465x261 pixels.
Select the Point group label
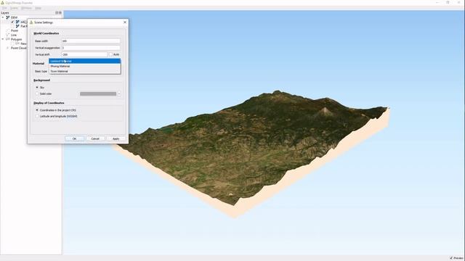[15, 30]
